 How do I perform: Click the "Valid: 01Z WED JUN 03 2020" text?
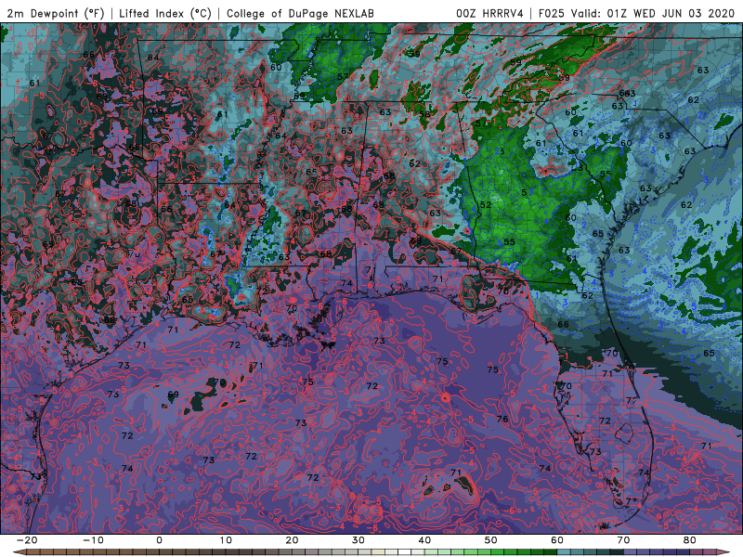coord(653,13)
